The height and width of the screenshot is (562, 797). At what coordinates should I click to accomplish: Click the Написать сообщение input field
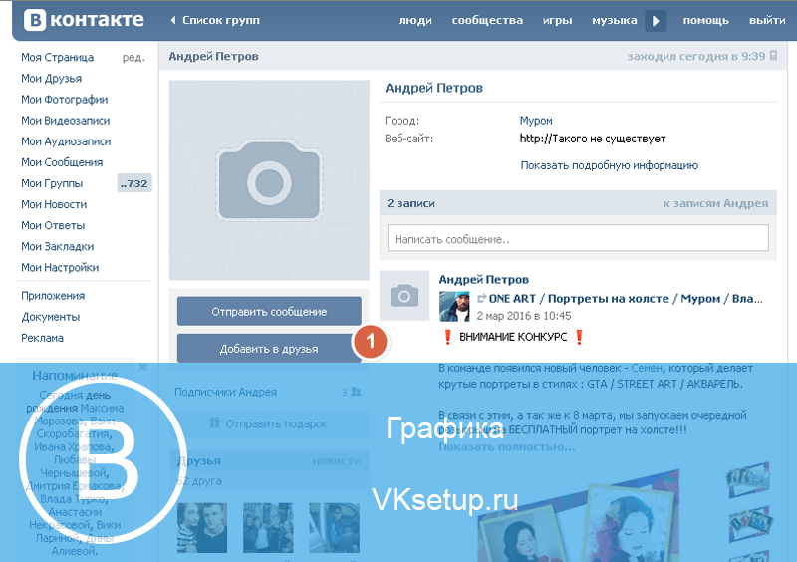(x=578, y=238)
